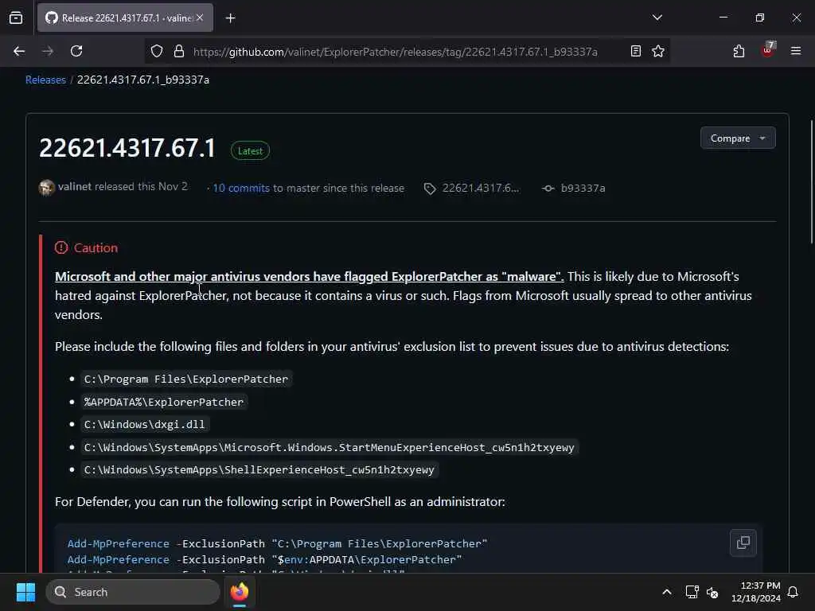
Task: Toggle reader view for this page
Action: pyautogui.click(x=635, y=51)
